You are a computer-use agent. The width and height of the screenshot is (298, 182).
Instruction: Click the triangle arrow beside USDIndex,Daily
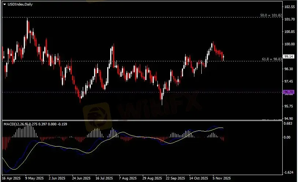pos(4,4)
